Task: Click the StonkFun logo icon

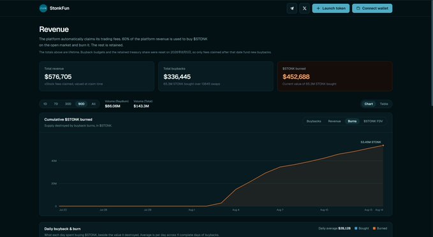Action: (x=43, y=8)
